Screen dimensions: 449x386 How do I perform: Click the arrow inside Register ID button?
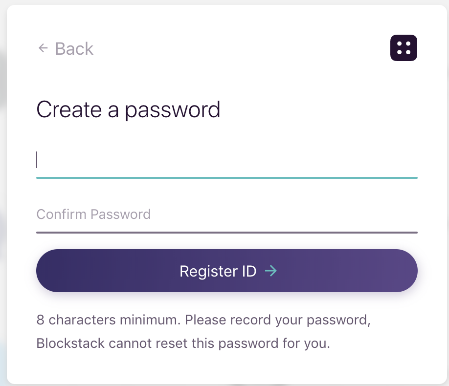[x=272, y=271]
